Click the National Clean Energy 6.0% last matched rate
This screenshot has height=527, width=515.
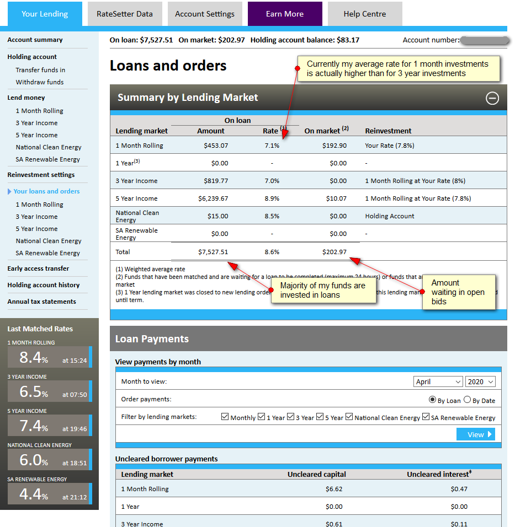(x=50, y=459)
